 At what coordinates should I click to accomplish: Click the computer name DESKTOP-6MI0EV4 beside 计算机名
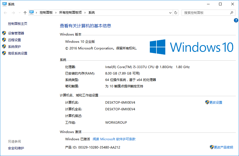[120, 103]
